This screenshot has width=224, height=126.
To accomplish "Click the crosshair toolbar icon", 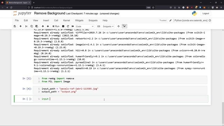I will [118, 26].
